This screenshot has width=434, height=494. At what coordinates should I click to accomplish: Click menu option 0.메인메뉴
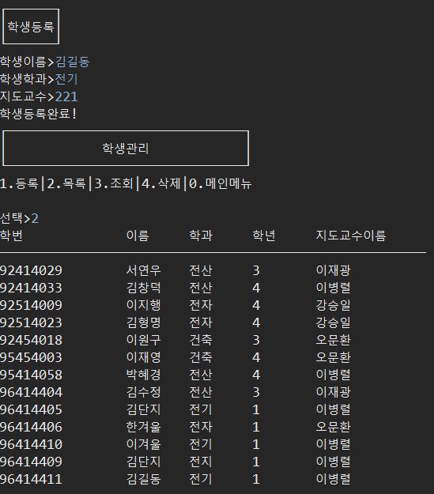(220, 183)
